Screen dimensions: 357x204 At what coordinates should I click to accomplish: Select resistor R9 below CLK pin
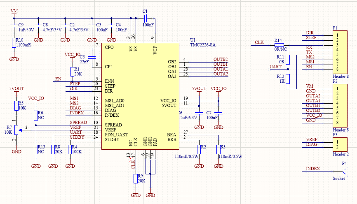coord(136,178)
